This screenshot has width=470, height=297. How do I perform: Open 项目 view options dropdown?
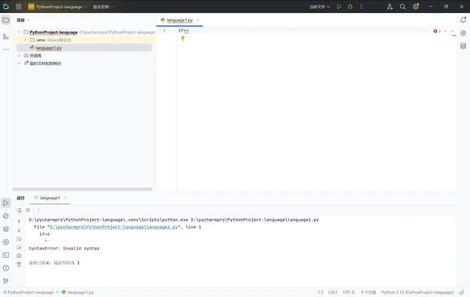click(23, 20)
